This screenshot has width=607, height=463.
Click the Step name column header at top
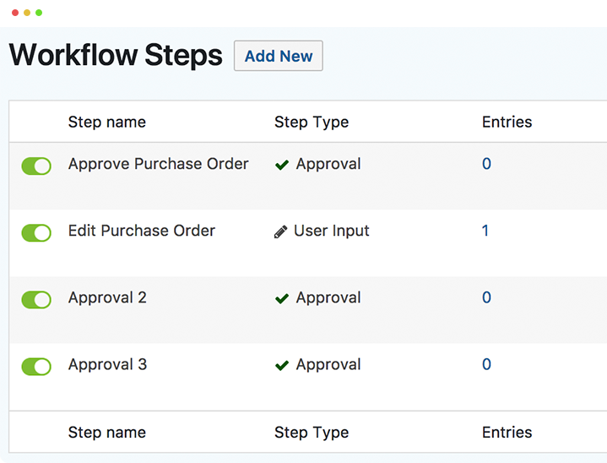click(x=106, y=122)
